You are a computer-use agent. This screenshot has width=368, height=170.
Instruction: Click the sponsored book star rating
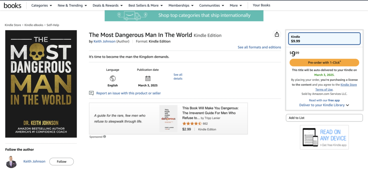(192, 124)
